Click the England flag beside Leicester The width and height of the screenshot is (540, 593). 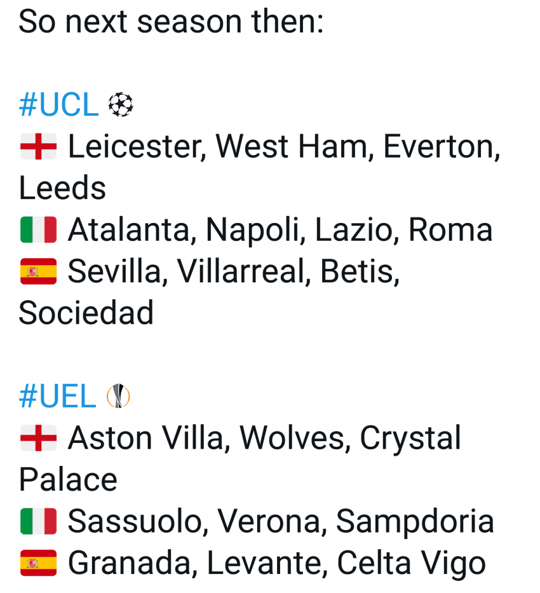[x=39, y=146]
